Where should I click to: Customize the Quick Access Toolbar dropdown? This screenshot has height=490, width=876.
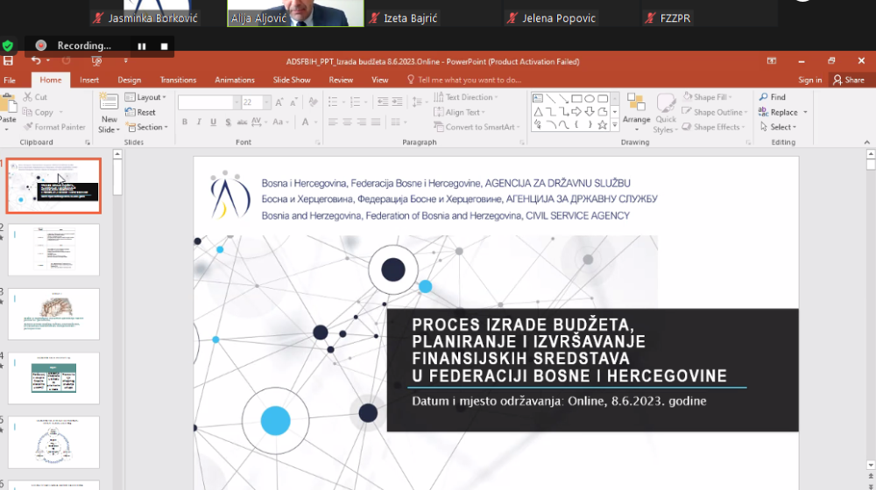(x=125, y=61)
